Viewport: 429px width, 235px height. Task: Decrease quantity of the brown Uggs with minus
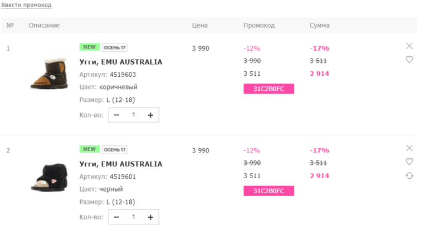point(116,115)
